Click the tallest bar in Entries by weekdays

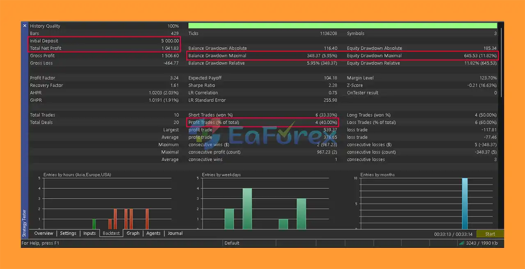pos(247,209)
